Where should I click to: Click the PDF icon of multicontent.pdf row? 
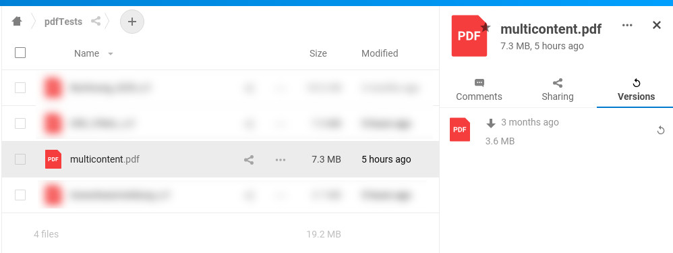[53, 159]
